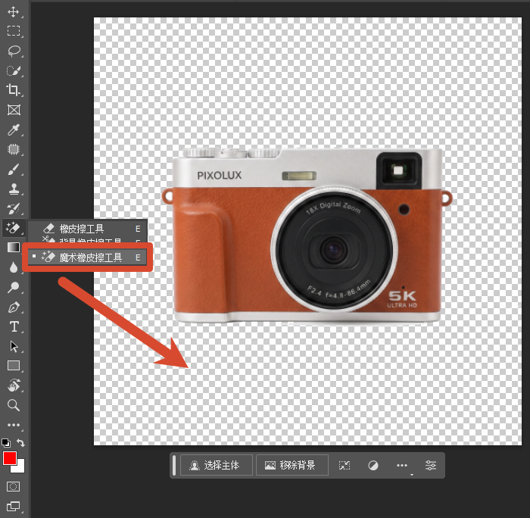530x518 pixels.
Task: Select the Quick Selection tool
Action: (13, 70)
